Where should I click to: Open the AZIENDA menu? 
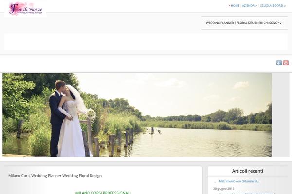coord(248,6)
